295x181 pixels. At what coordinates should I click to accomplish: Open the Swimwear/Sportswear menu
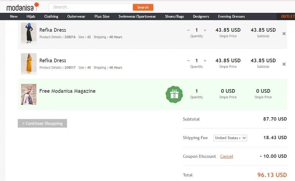(x=137, y=16)
